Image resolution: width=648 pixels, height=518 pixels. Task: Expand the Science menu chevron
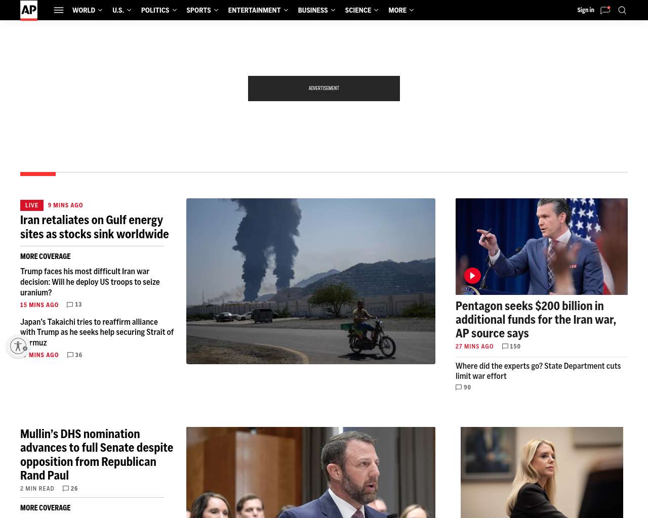click(376, 10)
